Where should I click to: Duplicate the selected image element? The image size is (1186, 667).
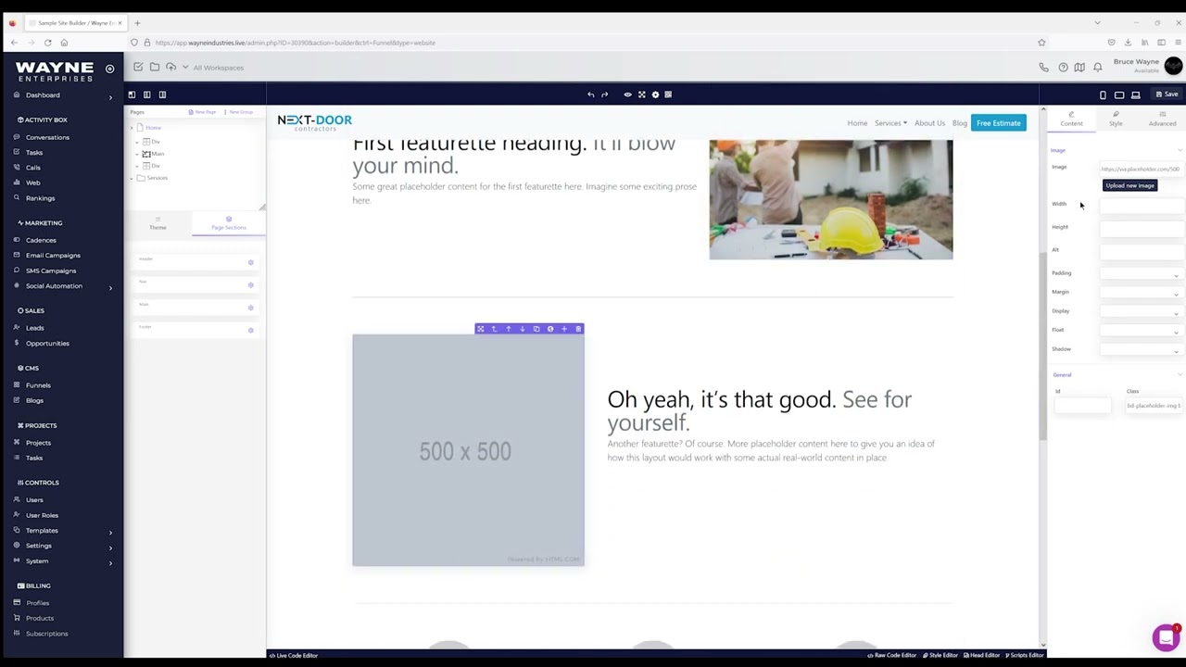click(536, 329)
